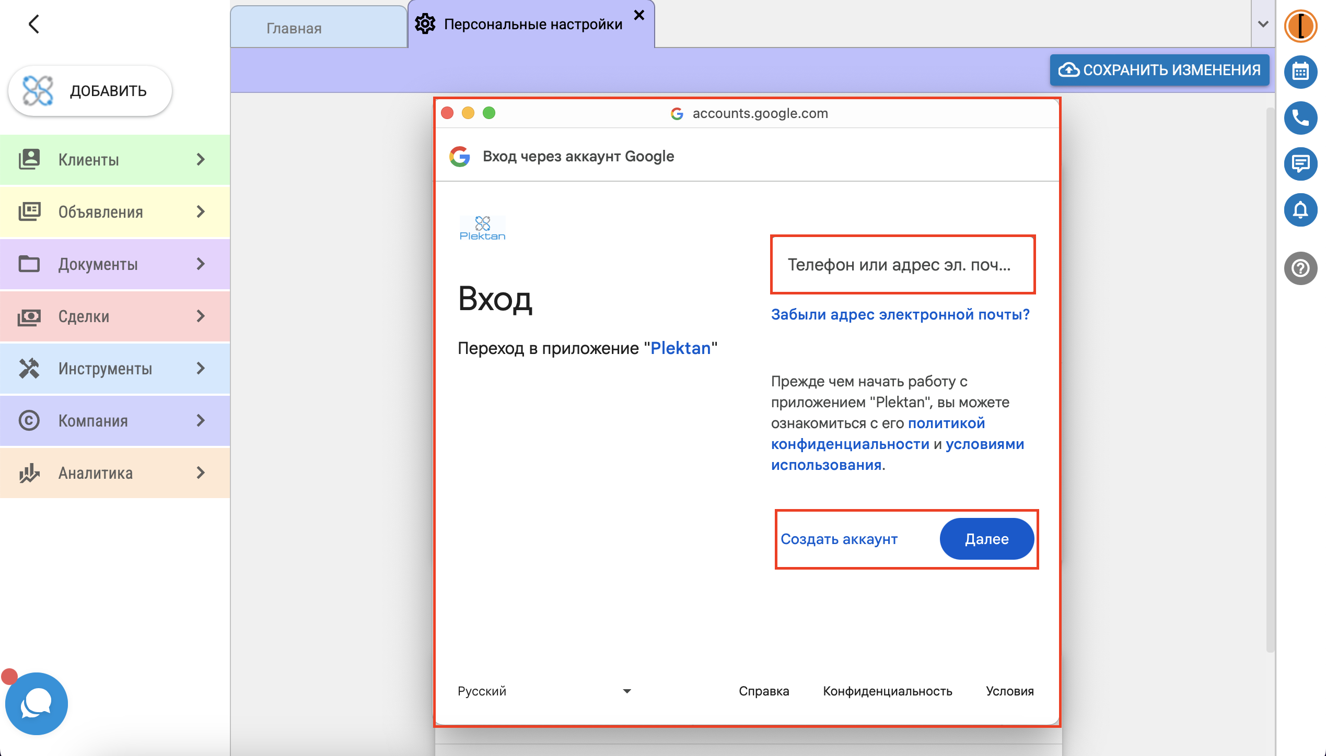The width and height of the screenshot is (1326, 756).
Task: Open notifications bell icon
Action: tap(1300, 210)
